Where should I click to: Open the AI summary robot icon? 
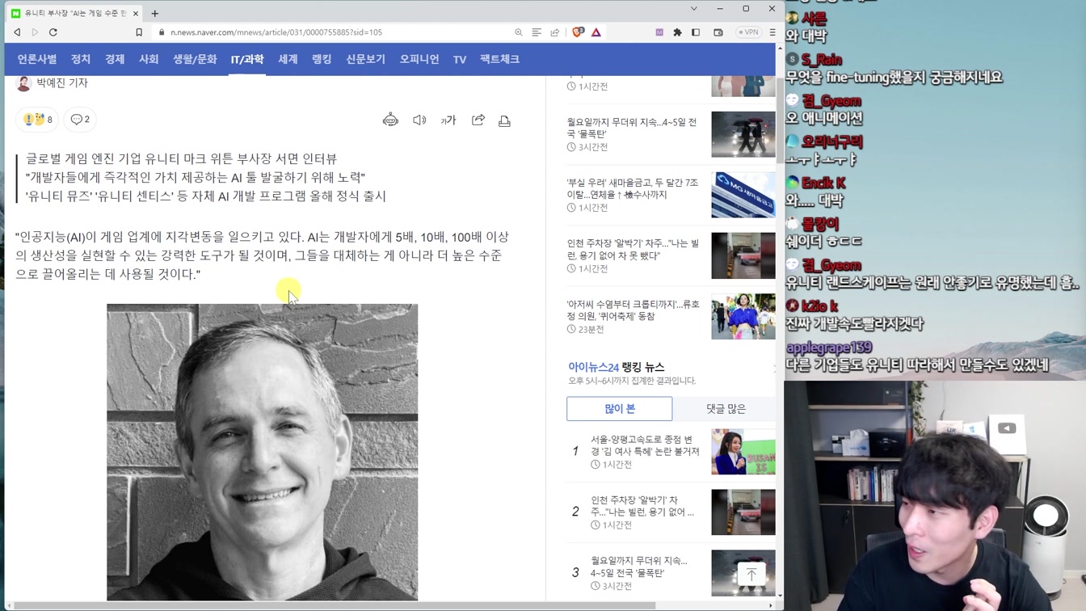[x=390, y=120]
